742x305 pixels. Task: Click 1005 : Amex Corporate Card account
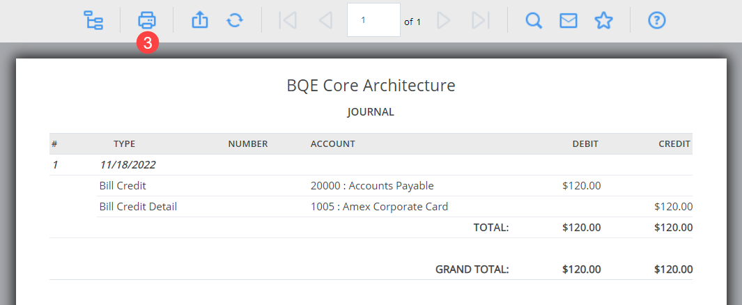click(379, 207)
